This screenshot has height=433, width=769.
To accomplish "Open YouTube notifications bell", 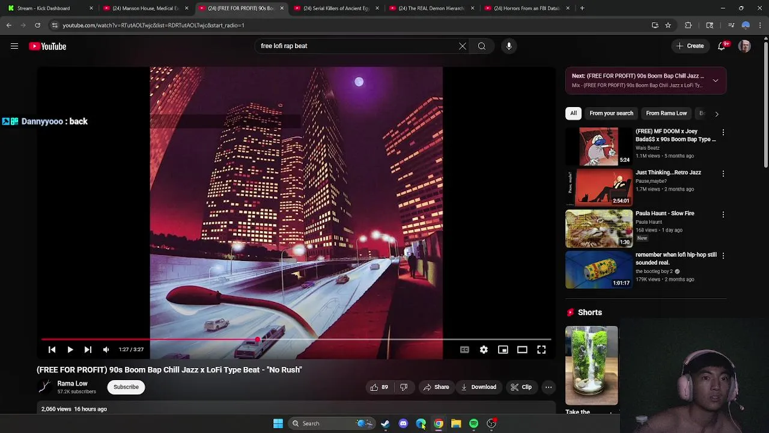I will 722,46.
